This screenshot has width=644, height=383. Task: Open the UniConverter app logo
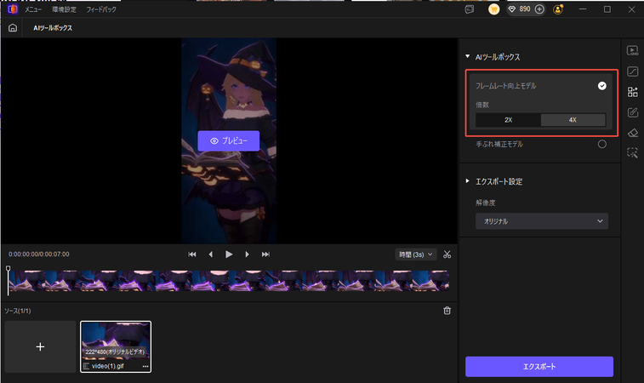13,9
